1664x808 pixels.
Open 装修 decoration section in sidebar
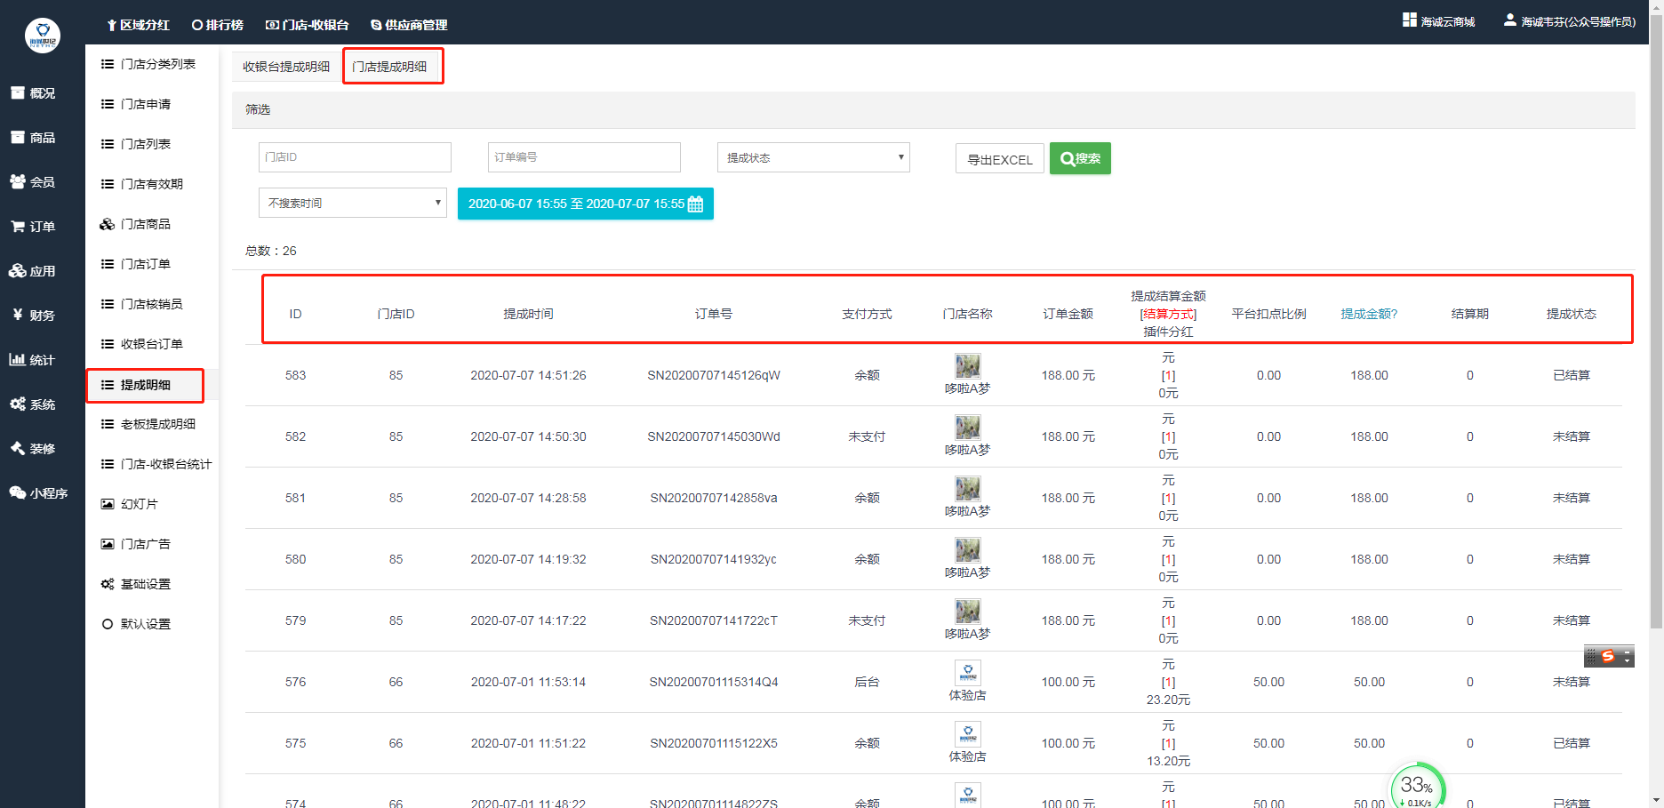[x=33, y=449]
